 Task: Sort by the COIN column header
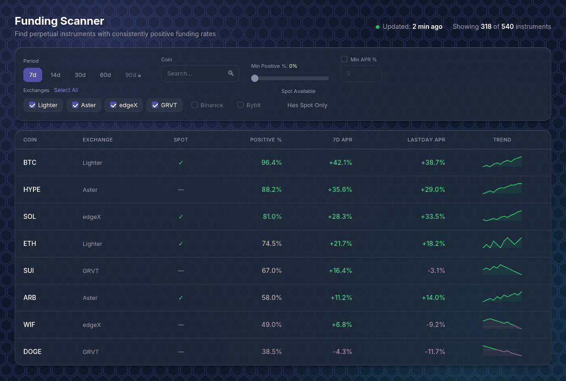click(x=30, y=140)
